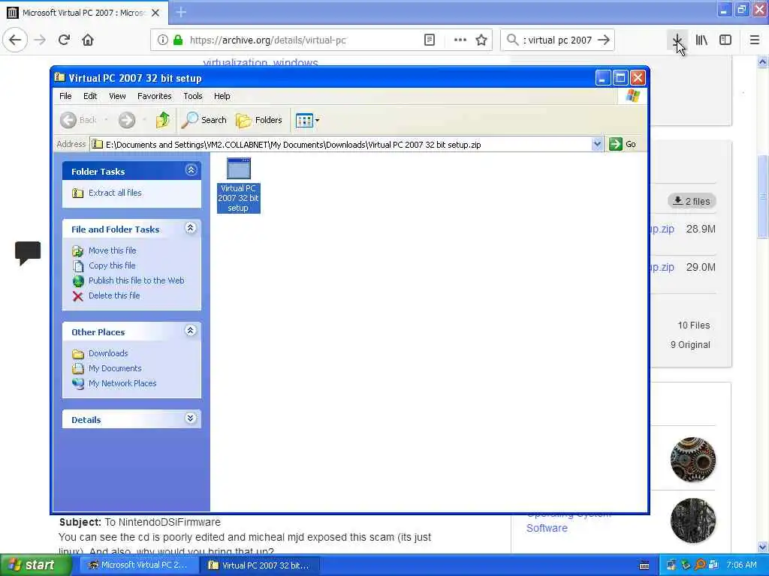Click the search arrow next to virtual pc 2007
This screenshot has width=769, height=576.
(x=604, y=40)
